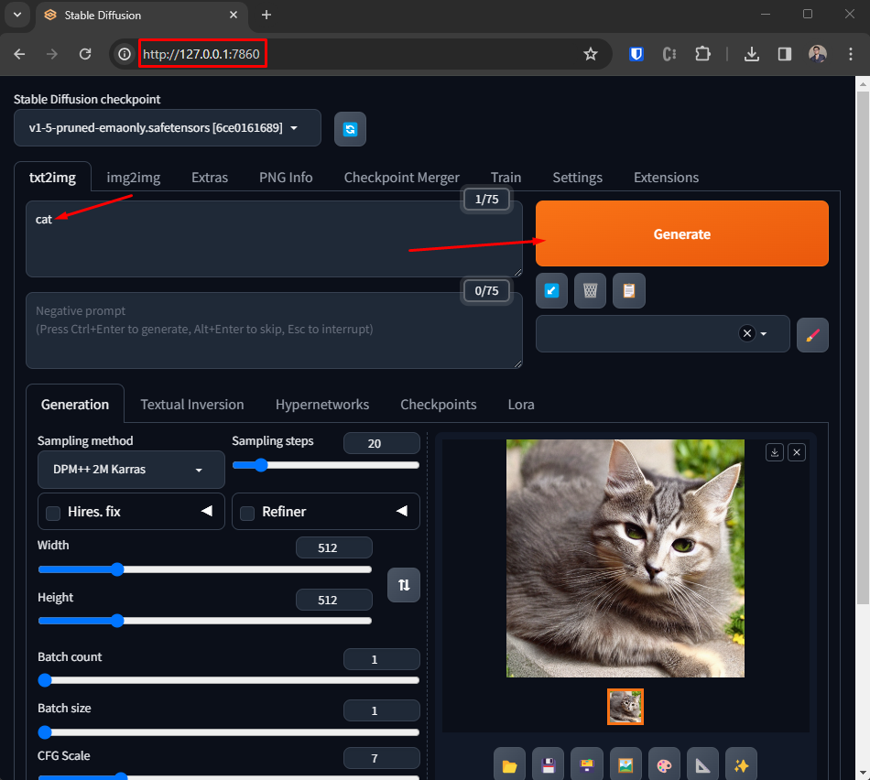This screenshot has height=780, width=870.
Task: Click the clipboard apply-styles icon
Action: [x=629, y=291]
